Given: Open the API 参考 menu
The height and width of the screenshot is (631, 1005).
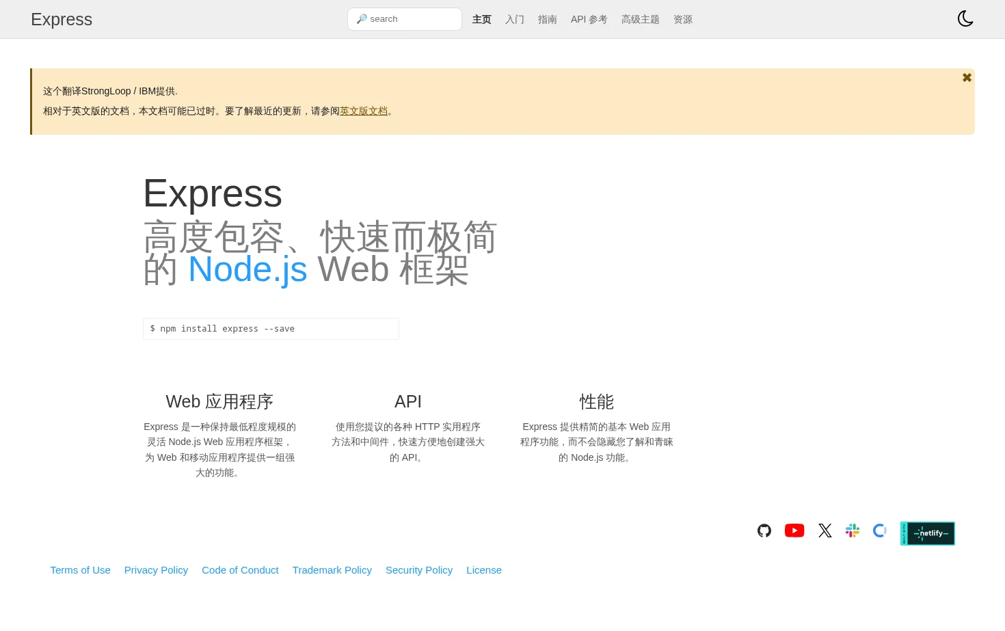Looking at the screenshot, I should 589,19.
